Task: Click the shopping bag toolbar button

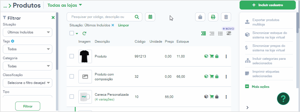Action: (x=200, y=17)
